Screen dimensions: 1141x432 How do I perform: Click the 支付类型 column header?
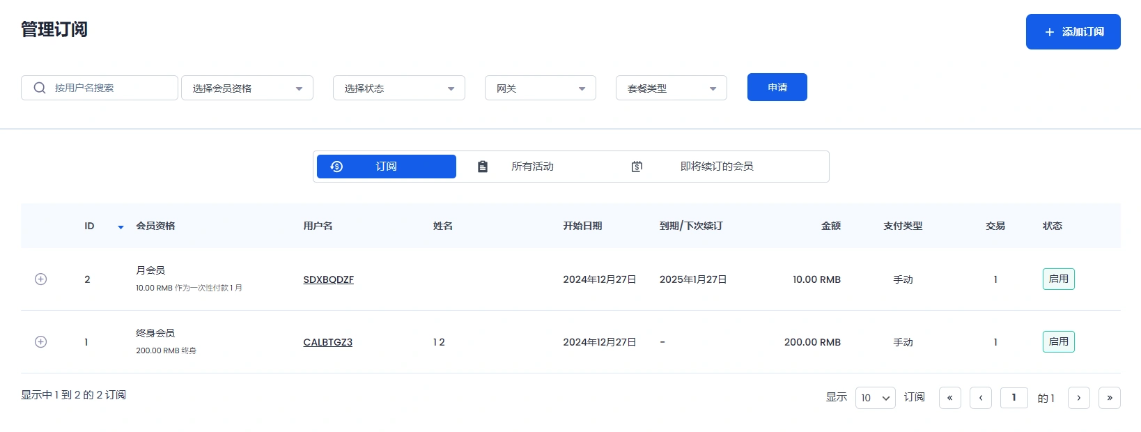click(903, 226)
